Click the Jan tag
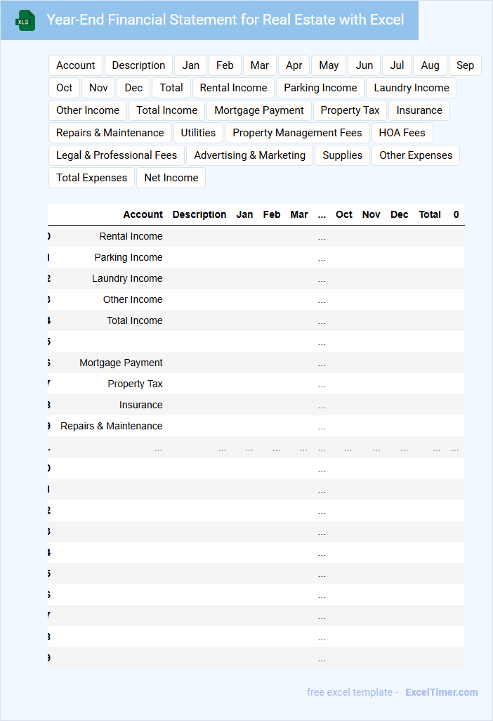The image size is (493, 721). coord(191,65)
